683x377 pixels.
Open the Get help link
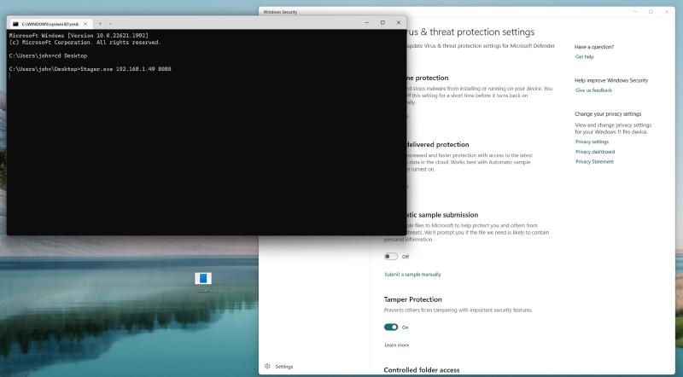coord(584,56)
